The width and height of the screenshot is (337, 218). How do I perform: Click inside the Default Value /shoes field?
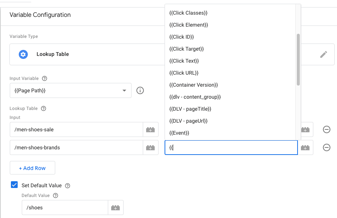coord(64,206)
